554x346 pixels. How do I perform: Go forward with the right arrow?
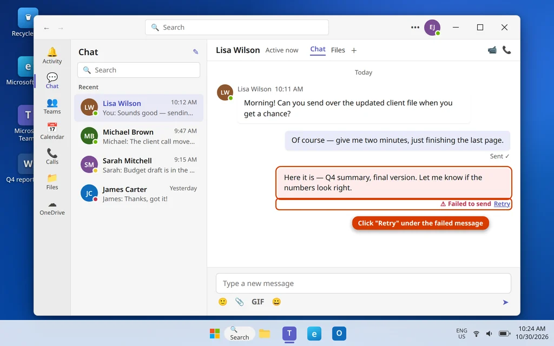tap(61, 28)
